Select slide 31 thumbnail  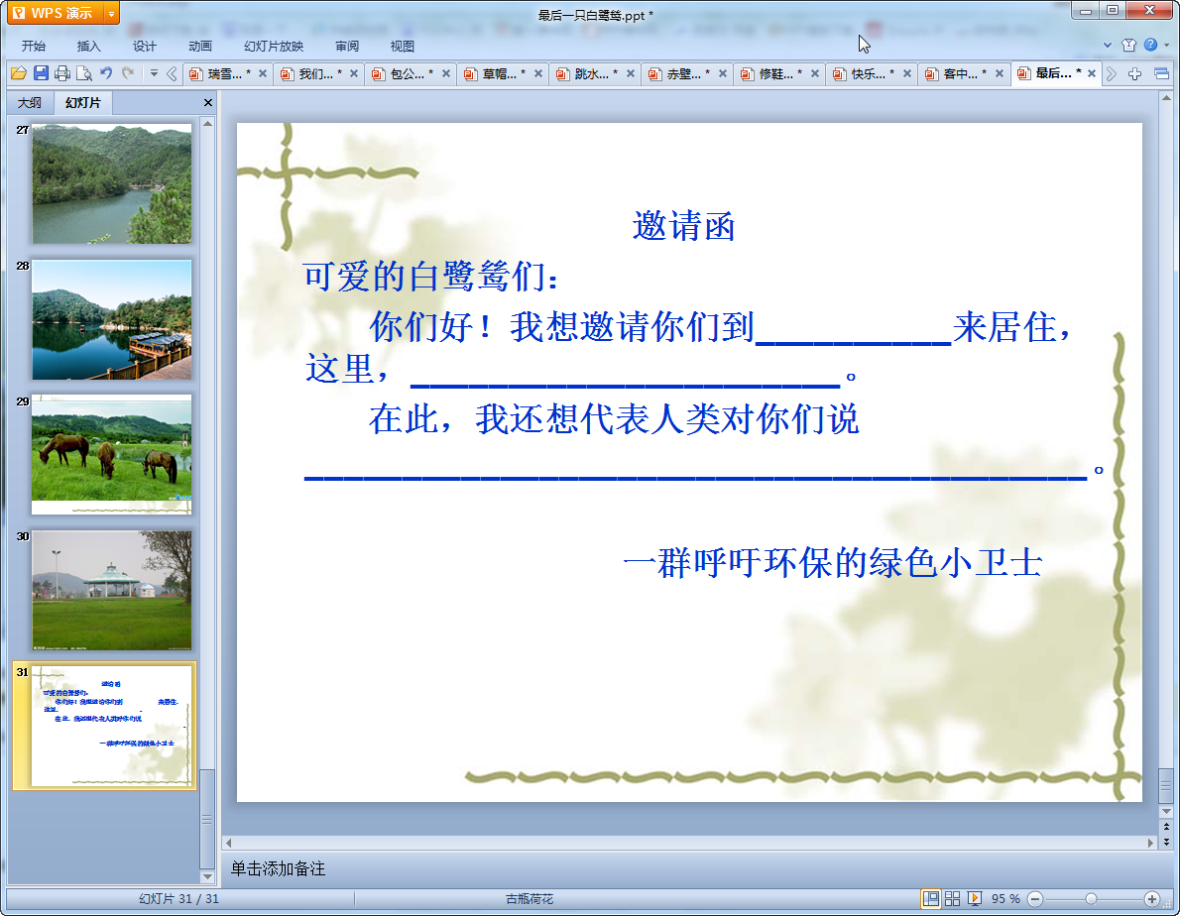[x=111, y=726]
